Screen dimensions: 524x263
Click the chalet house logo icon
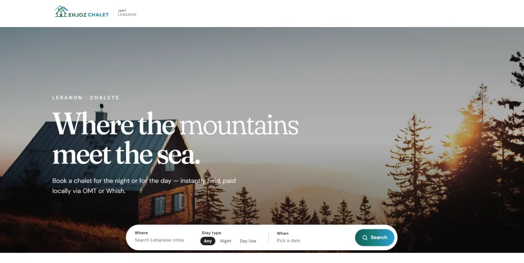click(61, 11)
